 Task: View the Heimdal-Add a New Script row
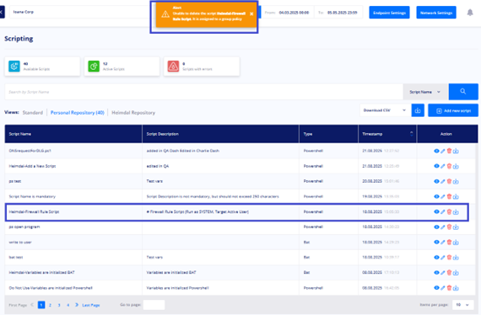point(436,166)
